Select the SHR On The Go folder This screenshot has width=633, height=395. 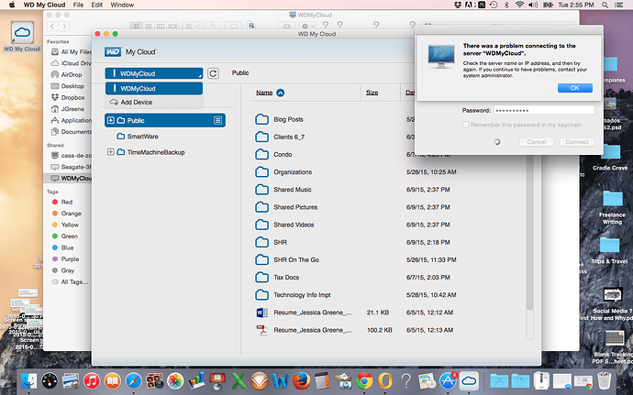coord(296,260)
